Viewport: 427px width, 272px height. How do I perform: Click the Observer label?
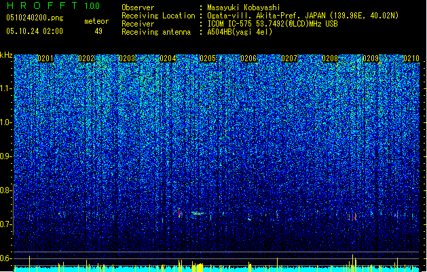tap(138, 7)
